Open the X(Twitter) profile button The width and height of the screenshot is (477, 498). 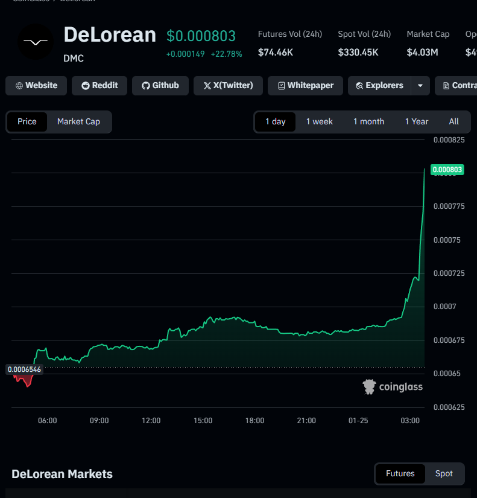(228, 86)
